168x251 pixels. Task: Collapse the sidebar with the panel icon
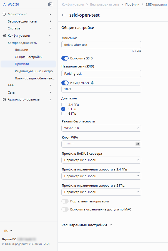[50, 4]
